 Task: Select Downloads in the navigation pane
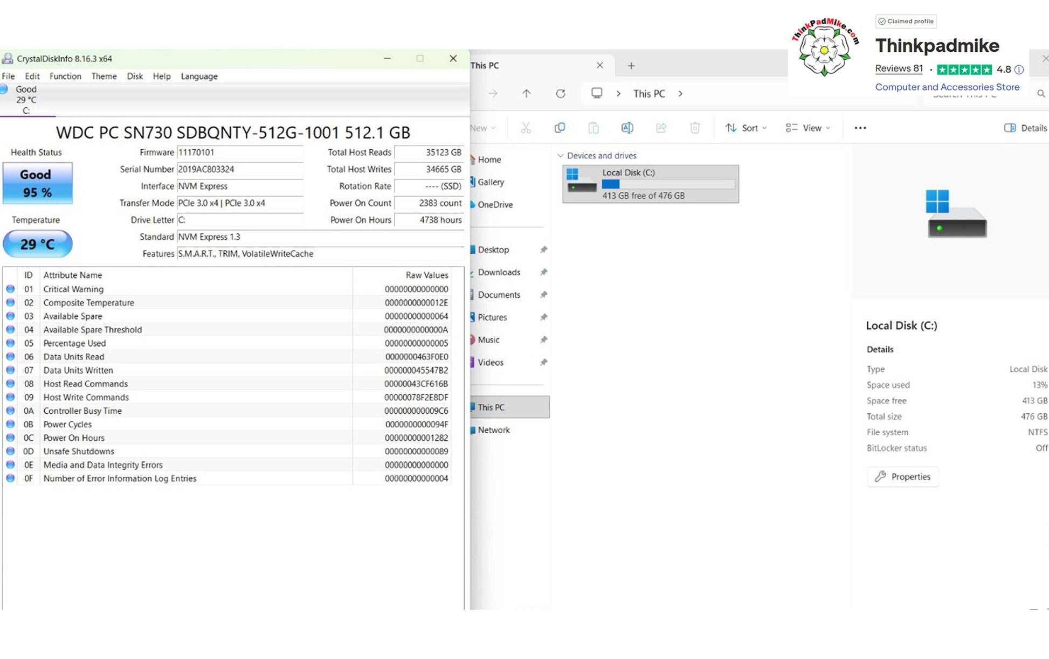pos(499,272)
